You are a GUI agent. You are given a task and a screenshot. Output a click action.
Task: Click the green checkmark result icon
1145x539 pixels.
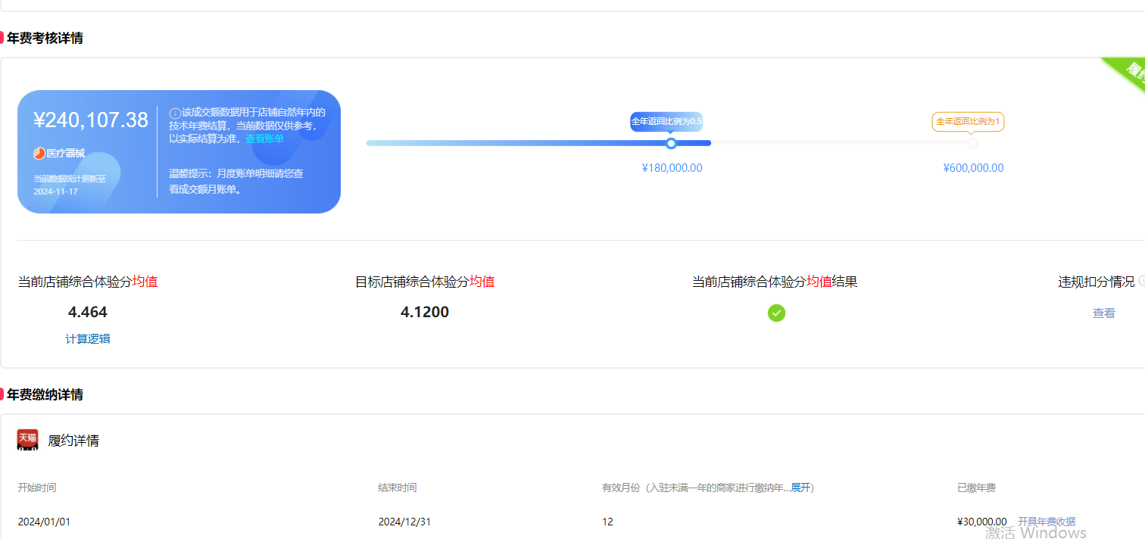(x=776, y=313)
